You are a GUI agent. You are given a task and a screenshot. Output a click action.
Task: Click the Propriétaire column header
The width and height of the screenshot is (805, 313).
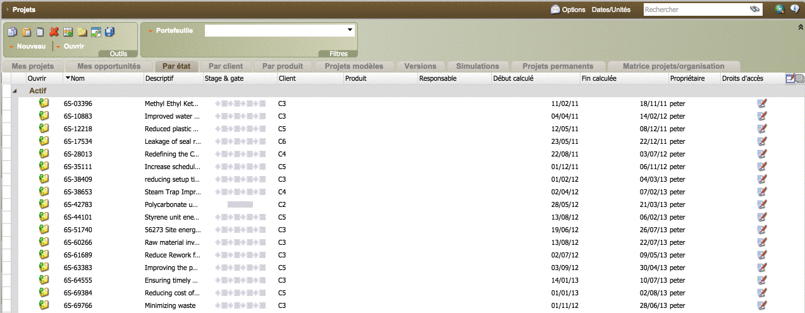tap(694, 78)
